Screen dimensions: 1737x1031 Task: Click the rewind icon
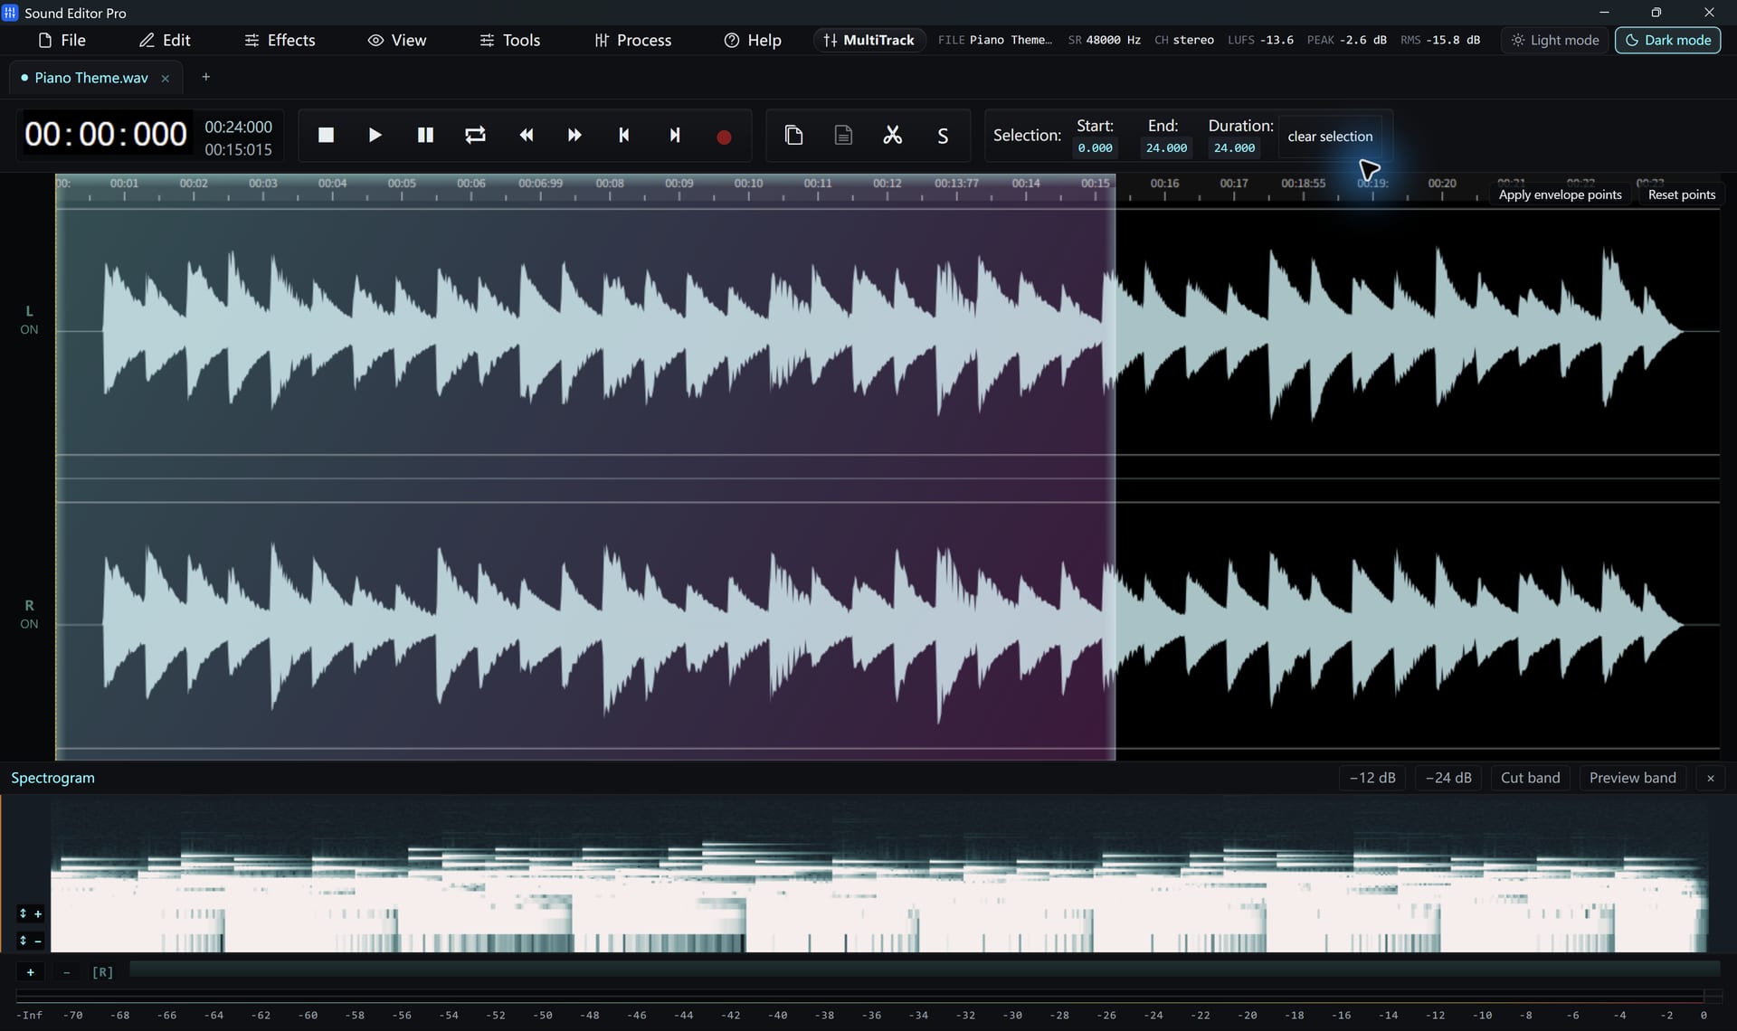tap(526, 136)
